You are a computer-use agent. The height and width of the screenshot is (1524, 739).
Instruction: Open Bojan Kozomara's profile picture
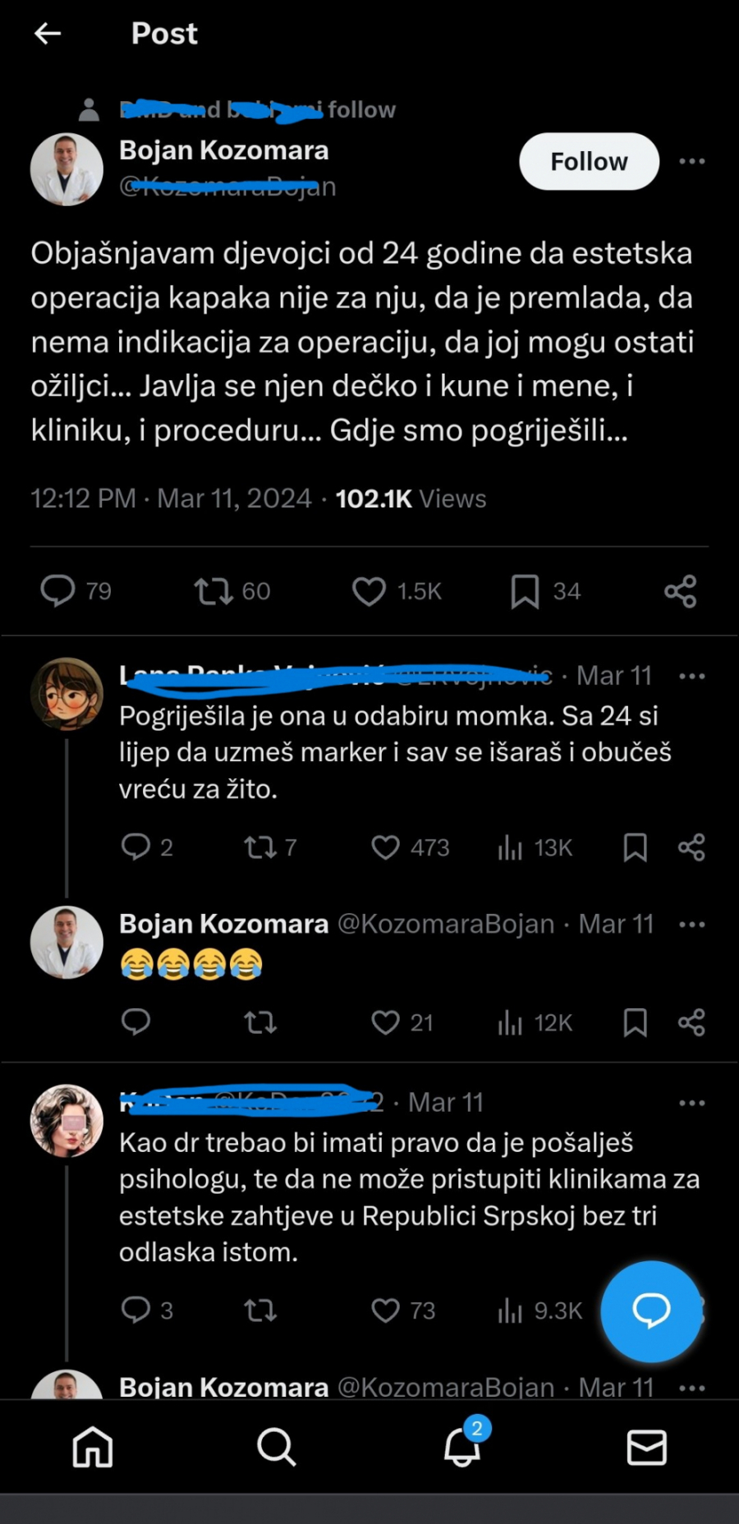(67, 168)
